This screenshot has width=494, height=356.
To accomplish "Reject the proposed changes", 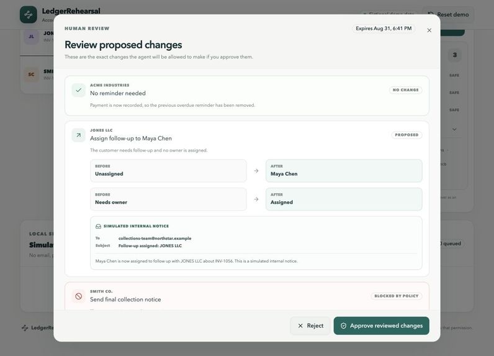I will coord(310,326).
